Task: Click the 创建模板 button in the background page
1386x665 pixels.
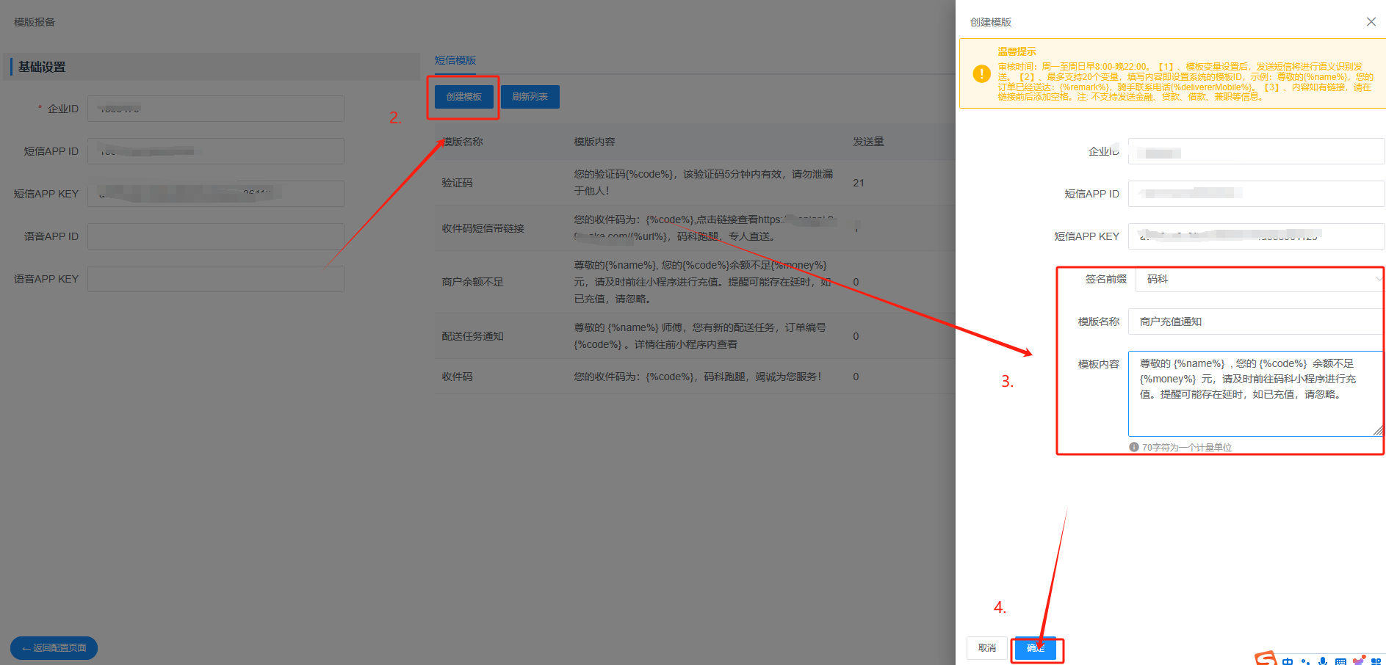Action: (464, 97)
